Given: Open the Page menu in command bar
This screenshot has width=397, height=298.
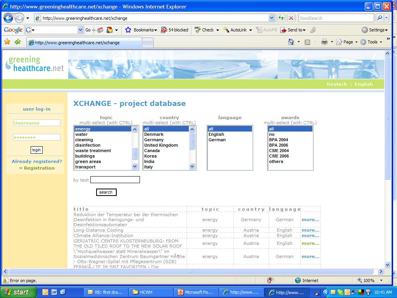Looking at the screenshot, I should tap(347, 42).
